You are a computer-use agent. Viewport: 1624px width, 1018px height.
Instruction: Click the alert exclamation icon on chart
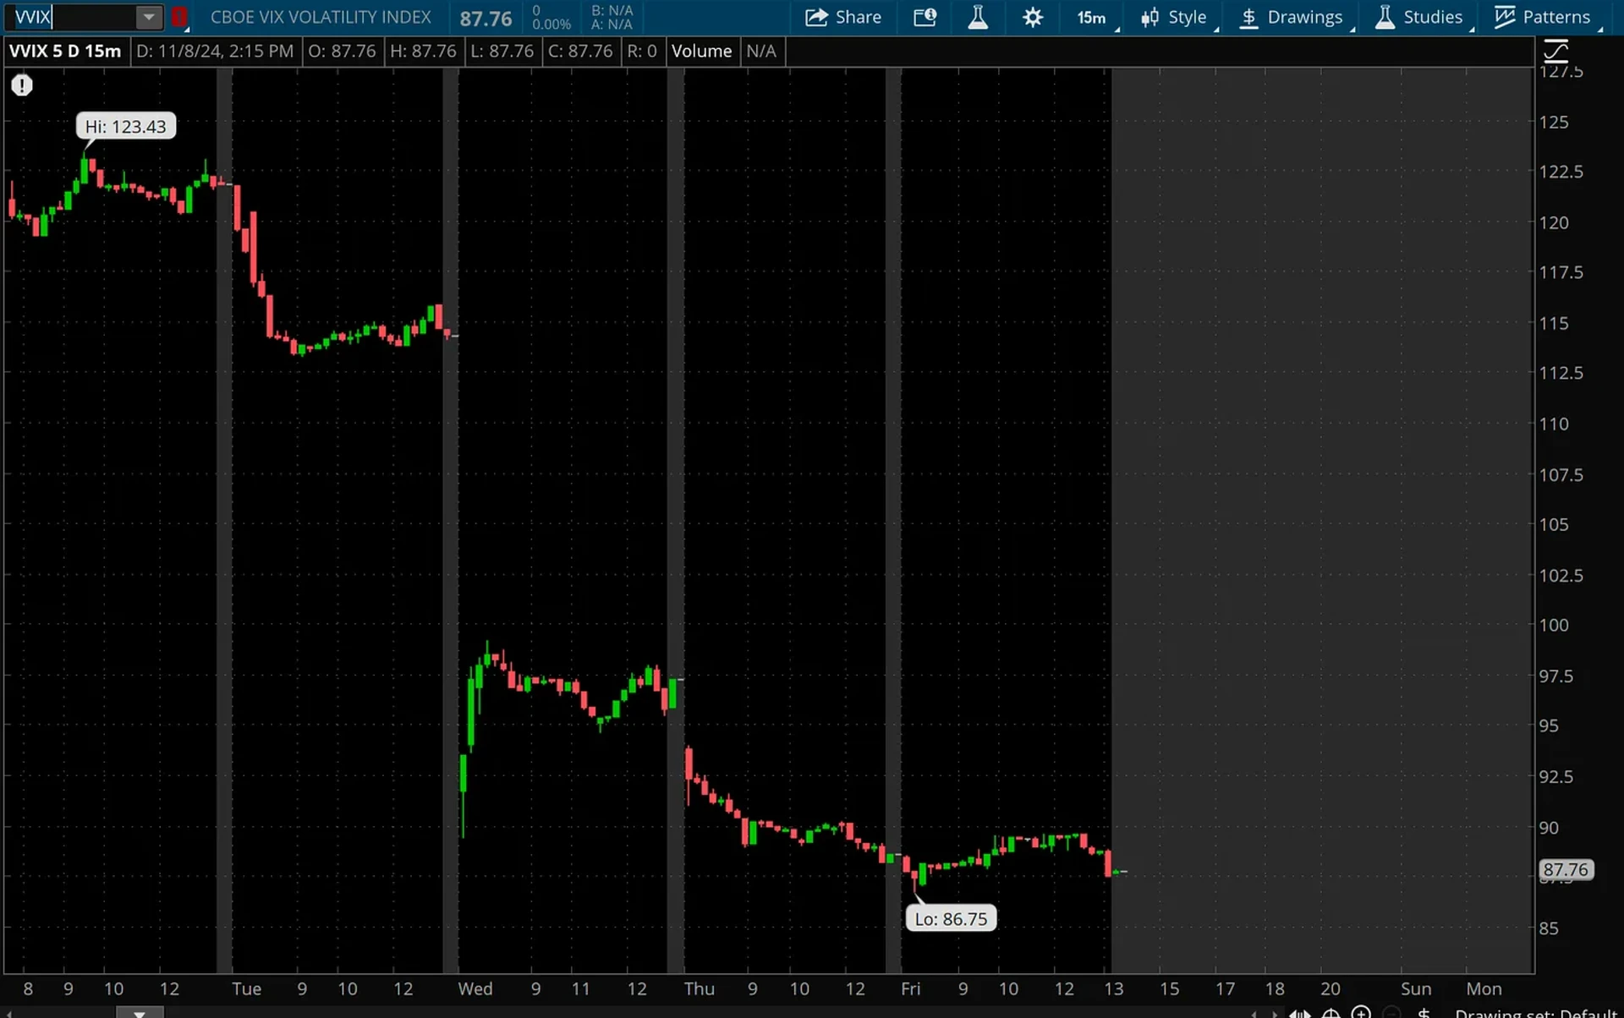tap(22, 85)
